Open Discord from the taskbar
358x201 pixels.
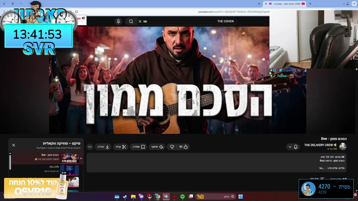(141, 197)
